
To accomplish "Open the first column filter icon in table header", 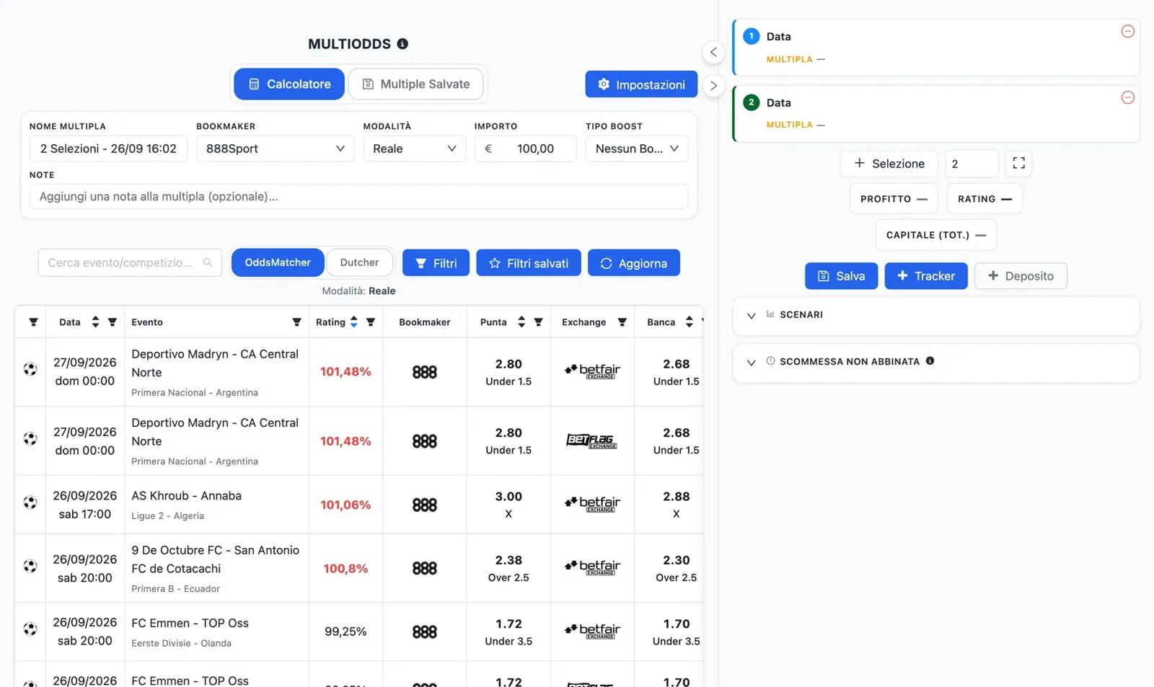I will (33, 322).
